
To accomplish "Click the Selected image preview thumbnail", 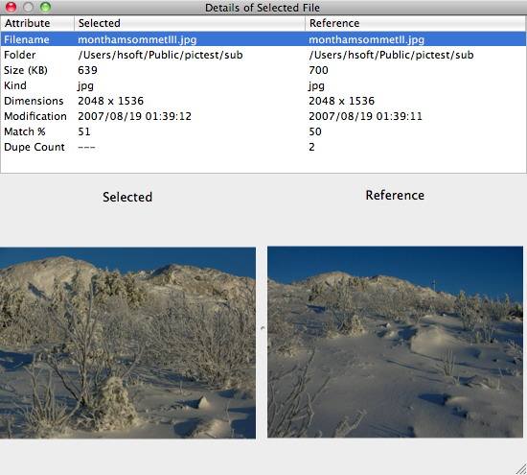I will click(x=127, y=343).
